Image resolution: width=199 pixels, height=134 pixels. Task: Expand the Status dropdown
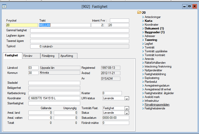[127, 113]
